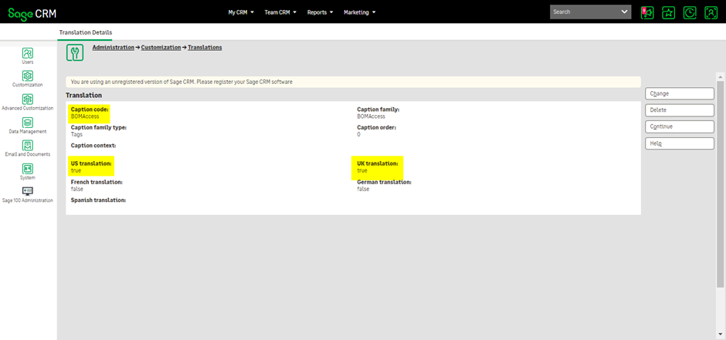This screenshot has height=340, width=726.
Task: Open the Reports dropdown menu
Action: click(x=321, y=12)
